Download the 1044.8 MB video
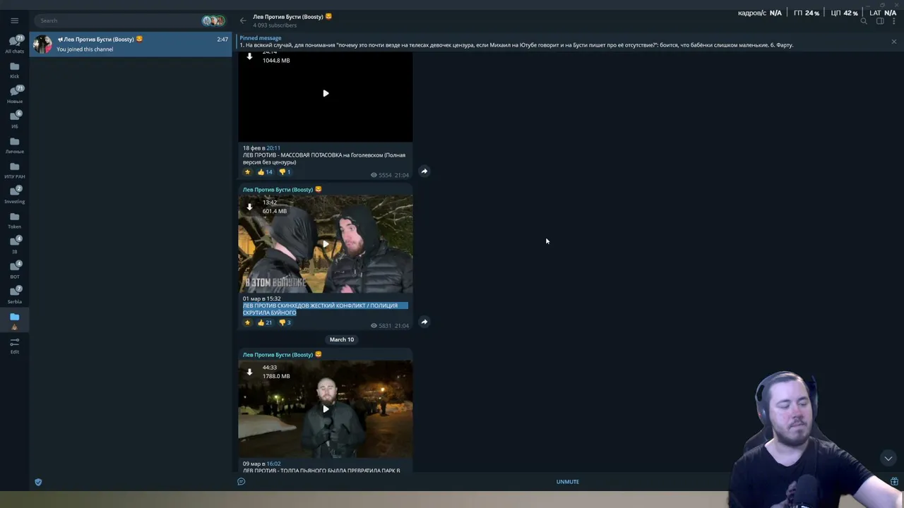The image size is (904, 508). pyautogui.click(x=249, y=56)
